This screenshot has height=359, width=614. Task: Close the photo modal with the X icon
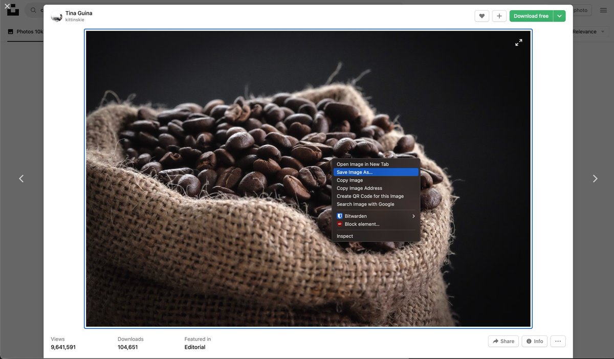coord(7,6)
